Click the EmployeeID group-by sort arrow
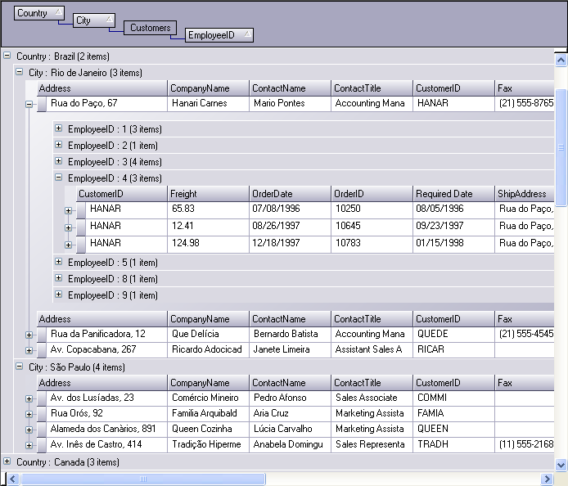 [247, 34]
